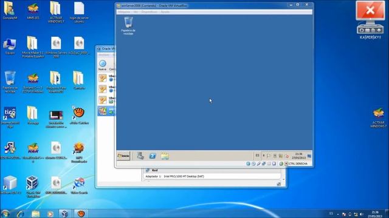The width and height of the screenshot is (389, 218).
Task: Click the host taskbar clock
Action: (x=375, y=214)
